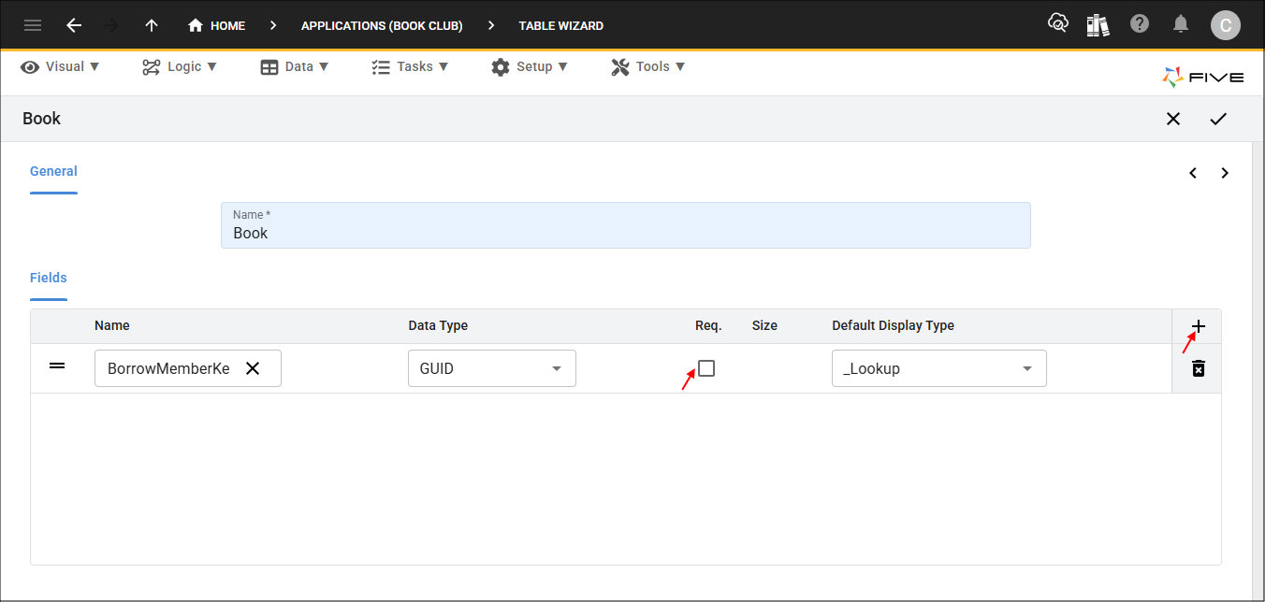Image resolution: width=1265 pixels, height=602 pixels.
Task: Save the Book form with checkmark
Action: (x=1218, y=119)
